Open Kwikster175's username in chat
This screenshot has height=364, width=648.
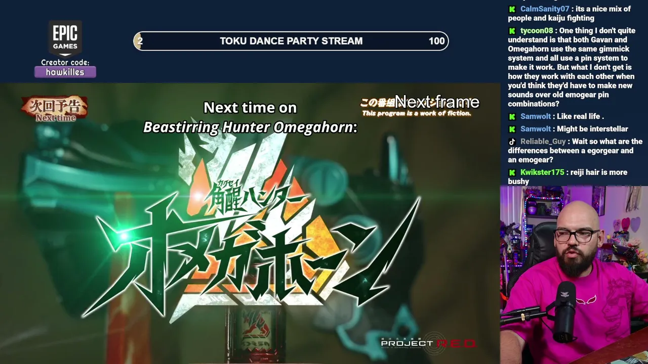pos(542,173)
